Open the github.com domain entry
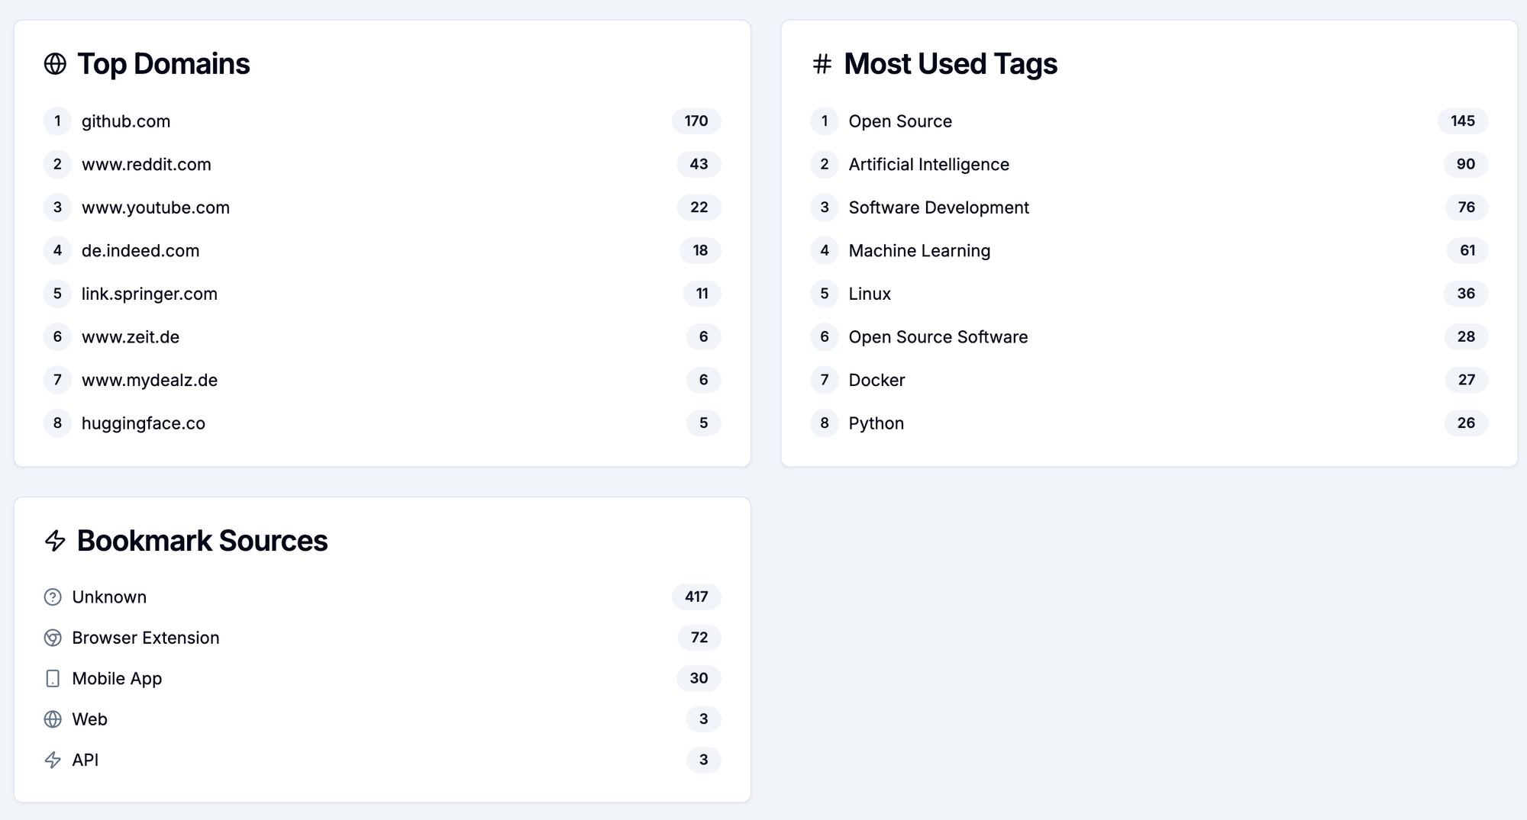This screenshot has height=820, width=1527. point(126,121)
